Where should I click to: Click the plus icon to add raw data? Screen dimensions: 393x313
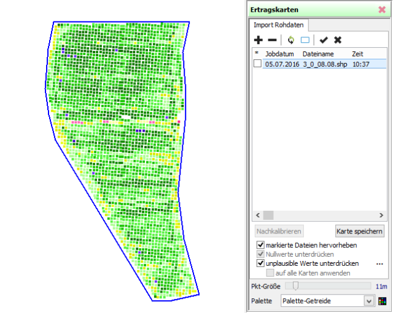point(259,40)
